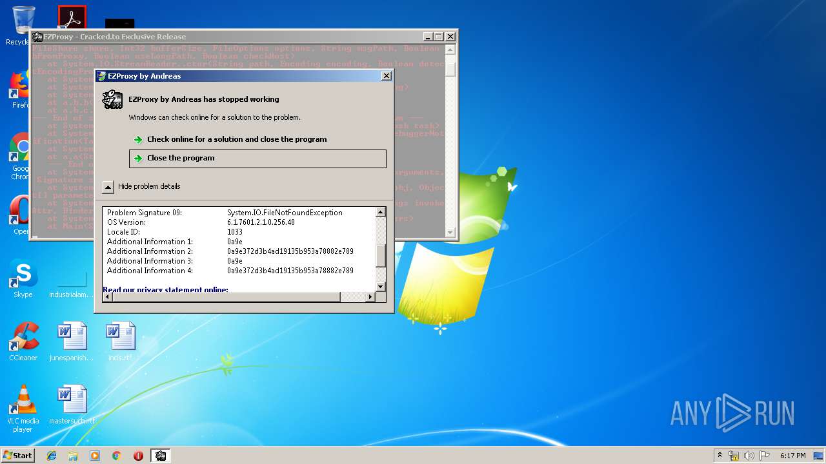This screenshot has height=464, width=826.
Task: Open the Skype desktop shortcut
Action: (23, 278)
